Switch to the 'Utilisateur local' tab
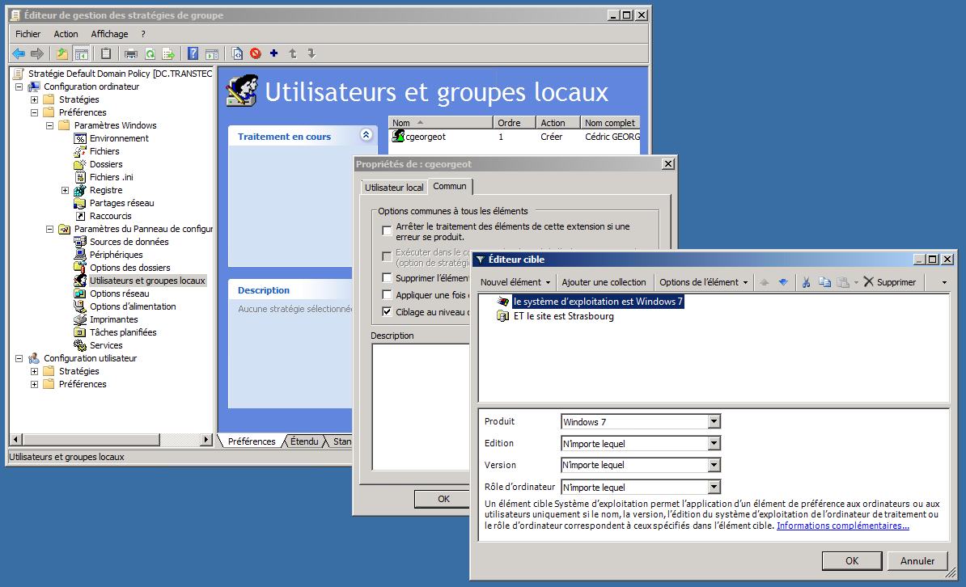 394,188
